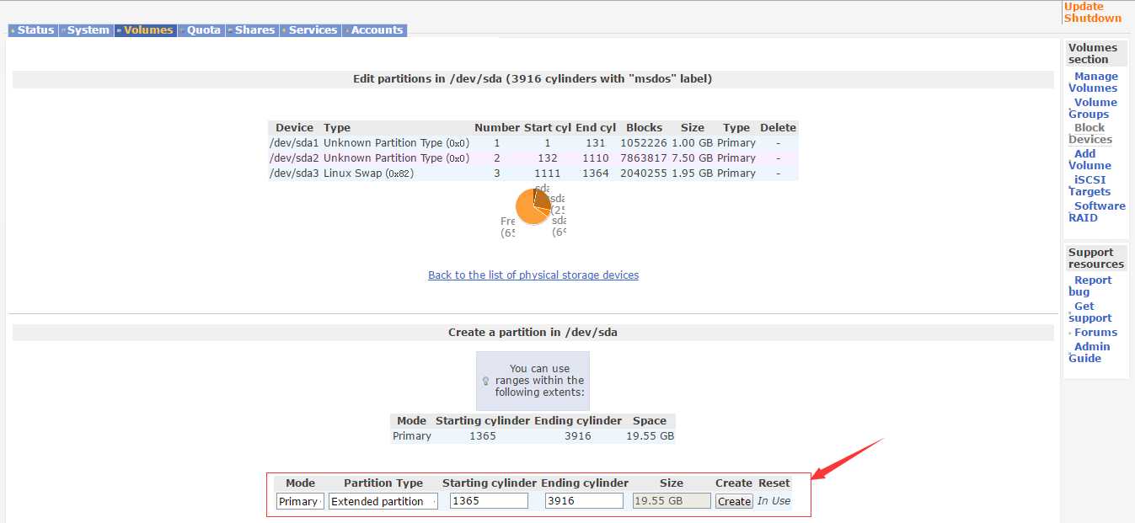The width and height of the screenshot is (1135, 523).
Task: Open the Mode dropdown set to Primary
Action: [300, 501]
